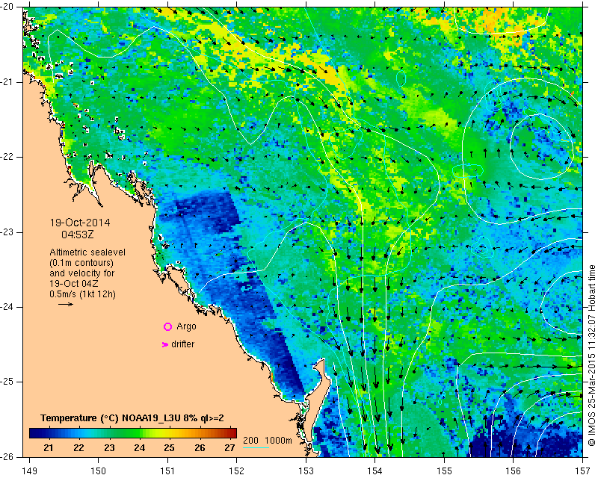Click the drifter legend label
Screen dimensions: 598x478
[x=182, y=344]
